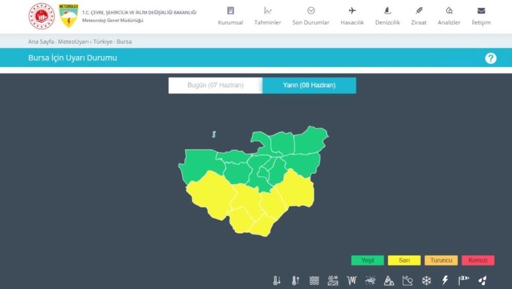The height and width of the screenshot is (289, 512).
Task: Open the Tahminler menu
Action: point(268,16)
